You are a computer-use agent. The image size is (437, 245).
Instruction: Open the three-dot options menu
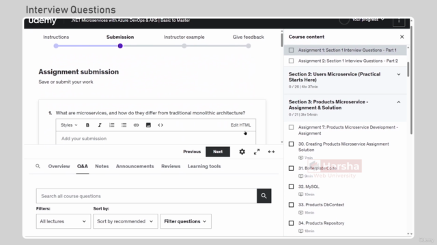point(399,20)
